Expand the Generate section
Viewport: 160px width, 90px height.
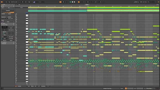(x=7, y=44)
